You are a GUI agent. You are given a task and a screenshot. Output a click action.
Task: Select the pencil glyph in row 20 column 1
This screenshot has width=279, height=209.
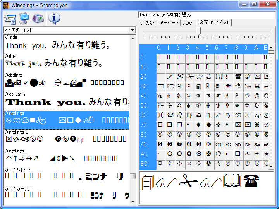(170, 77)
